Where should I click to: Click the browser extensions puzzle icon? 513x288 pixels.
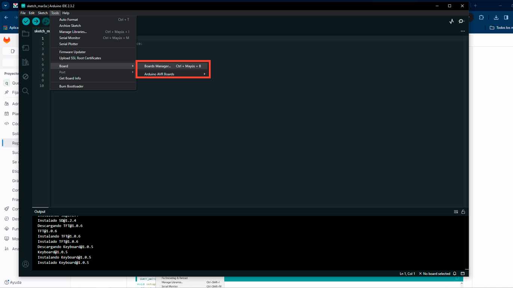pos(481,17)
